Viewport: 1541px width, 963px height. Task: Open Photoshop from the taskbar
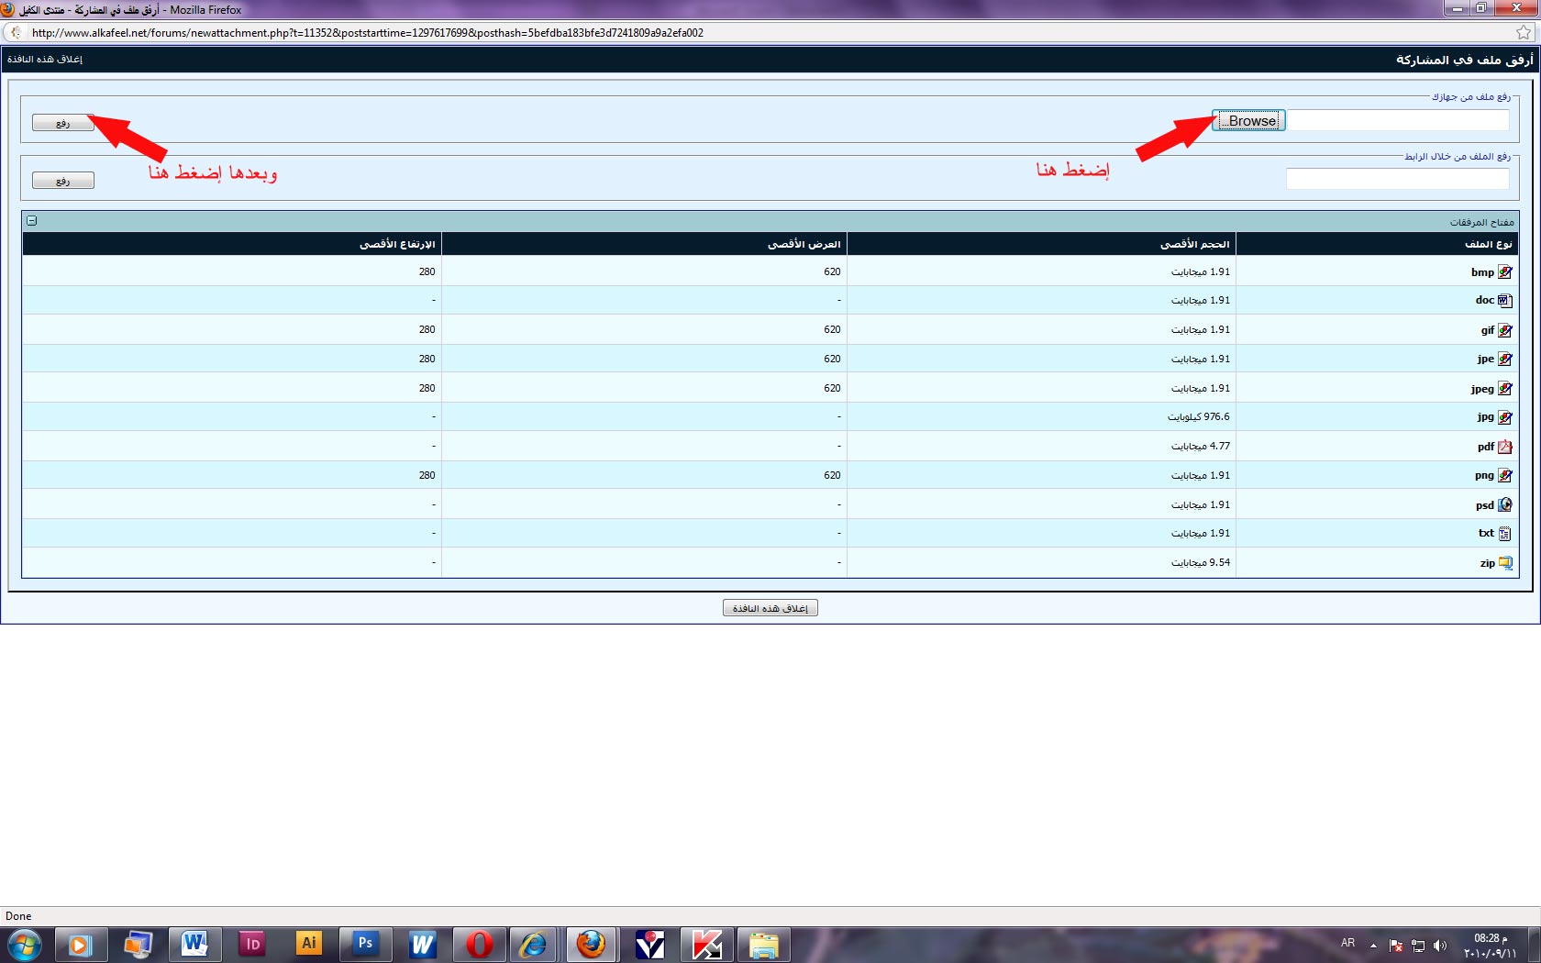click(x=365, y=944)
